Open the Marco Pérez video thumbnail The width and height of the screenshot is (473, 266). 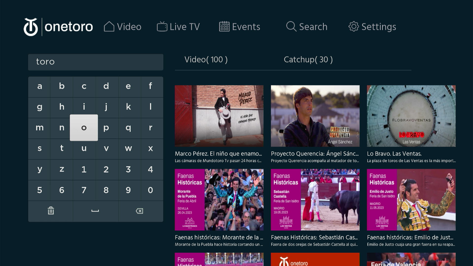point(219,116)
